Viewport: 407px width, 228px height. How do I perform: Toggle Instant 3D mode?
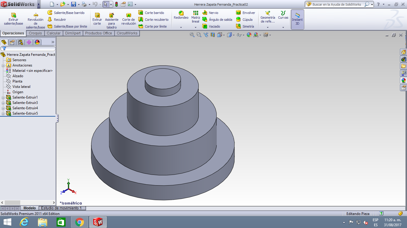click(297, 19)
